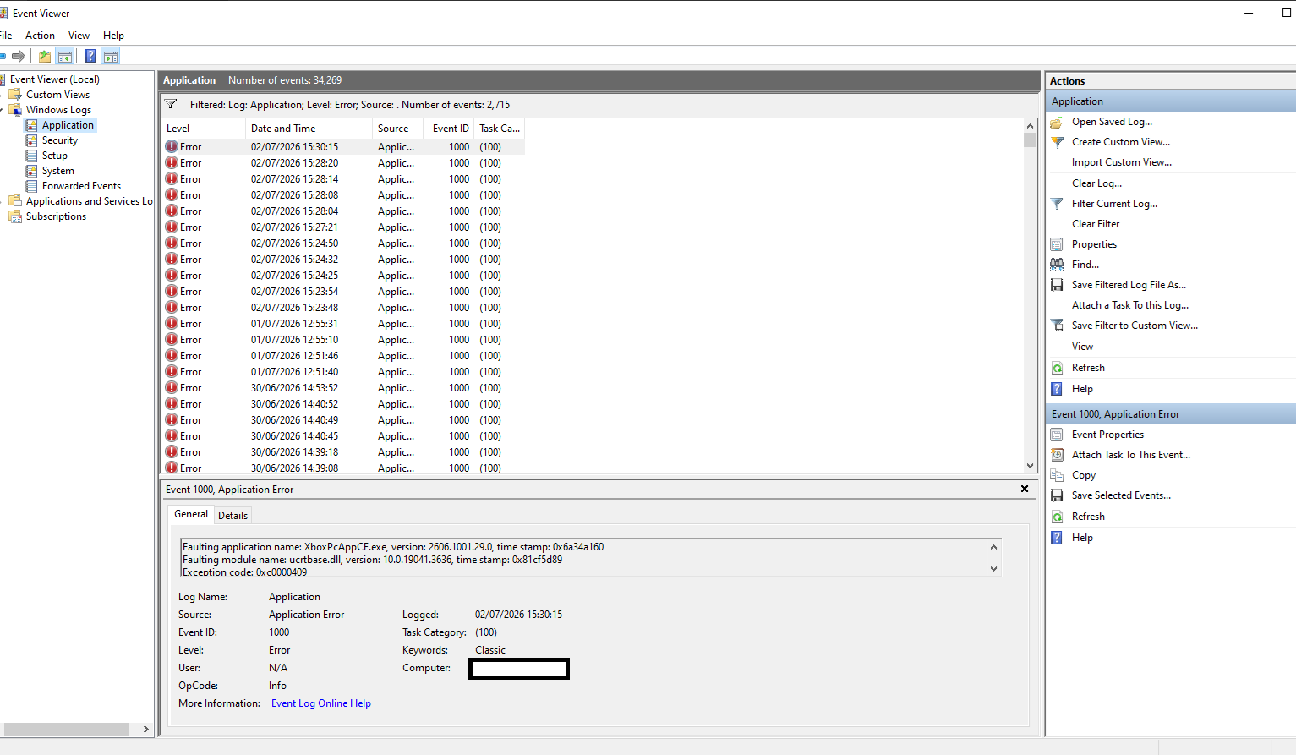Click event list scrollbar up arrow
The image size is (1296, 755).
1030,125
